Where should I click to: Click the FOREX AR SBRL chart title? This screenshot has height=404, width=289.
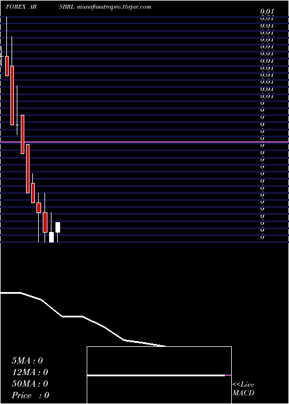tap(40, 7)
